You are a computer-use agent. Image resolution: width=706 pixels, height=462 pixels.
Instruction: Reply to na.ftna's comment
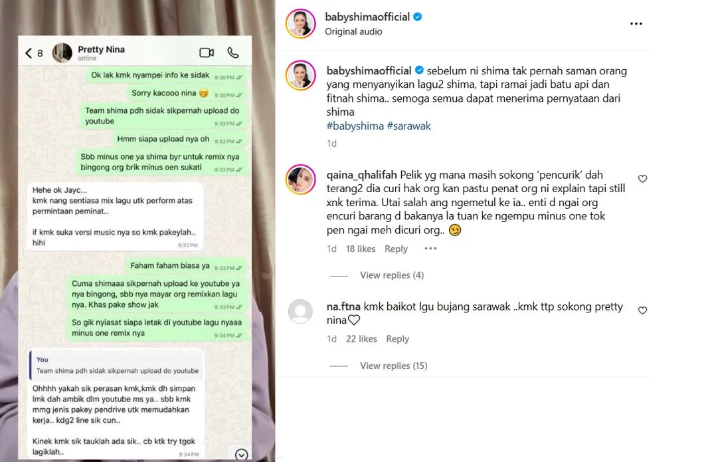click(x=398, y=339)
